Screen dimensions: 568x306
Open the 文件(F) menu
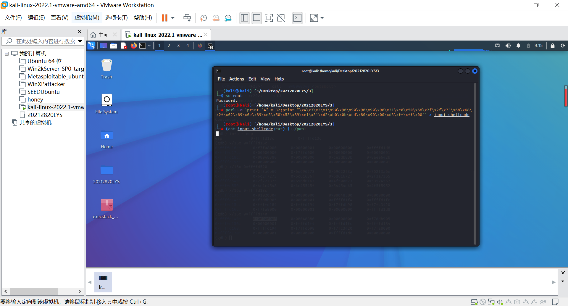(x=13, y=18)
